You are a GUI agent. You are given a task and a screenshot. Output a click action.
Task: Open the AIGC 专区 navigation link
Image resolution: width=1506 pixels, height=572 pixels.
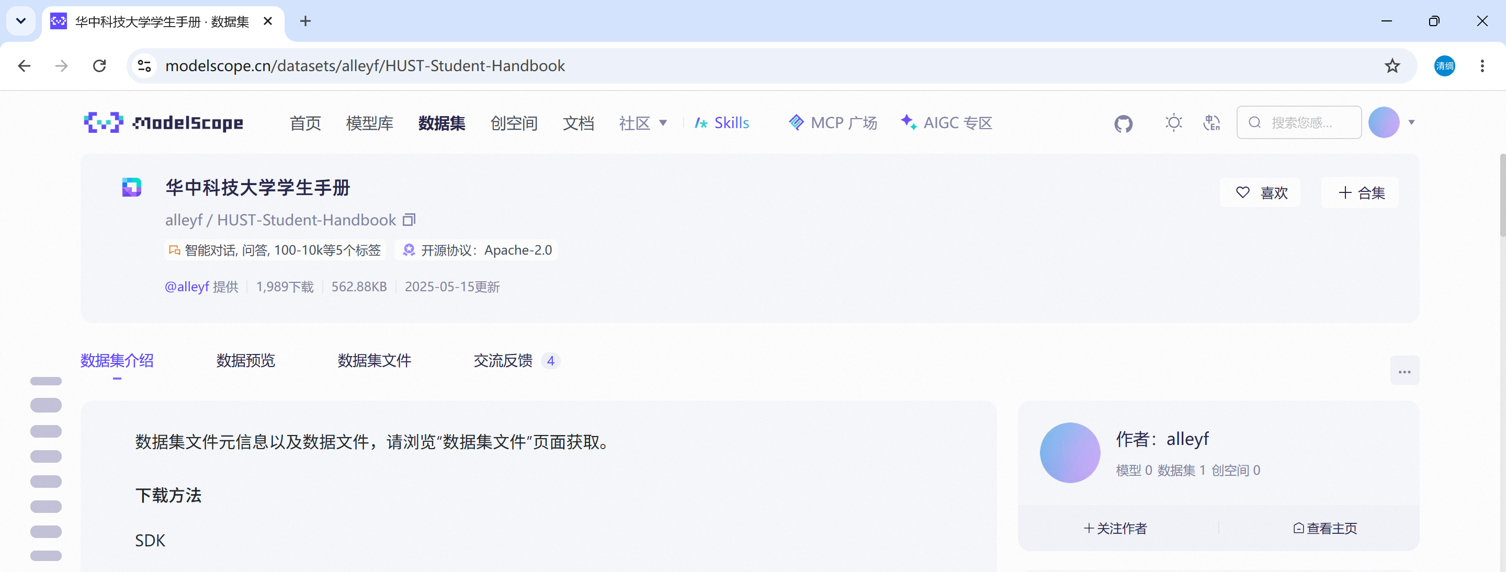(x=946, y=123)
